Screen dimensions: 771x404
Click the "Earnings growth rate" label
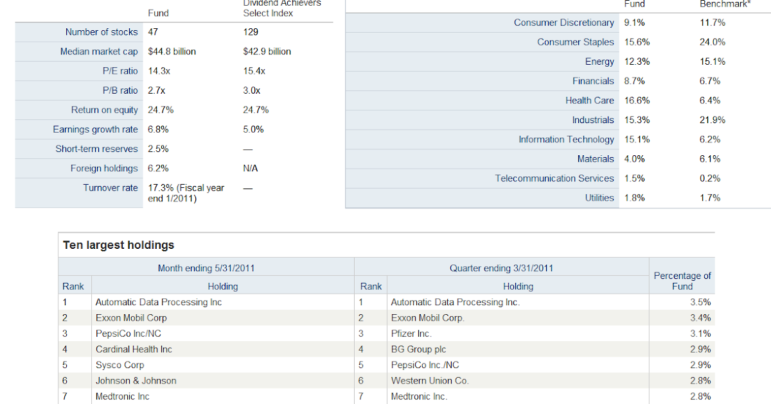[96, 130]
